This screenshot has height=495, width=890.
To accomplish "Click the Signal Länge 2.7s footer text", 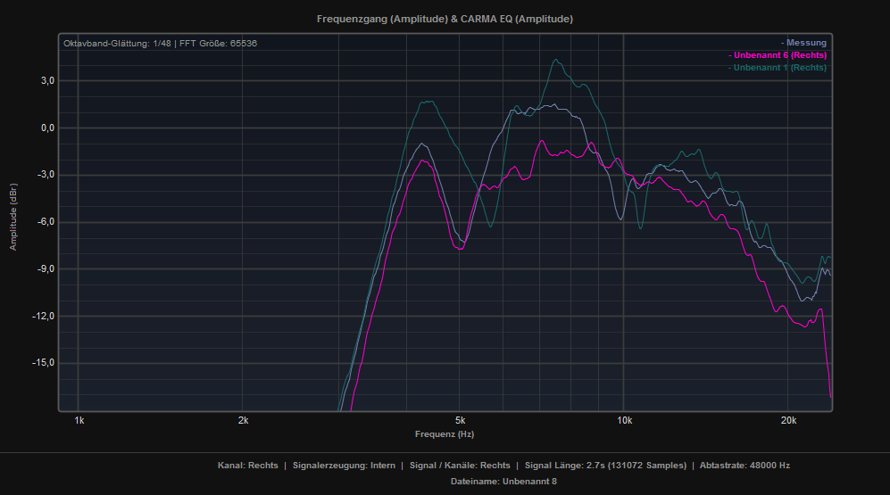I will click(x=605, y=466).
